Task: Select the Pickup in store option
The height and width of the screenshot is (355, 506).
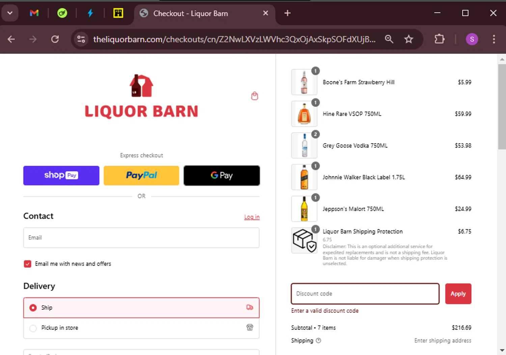Action: point(141,328)
